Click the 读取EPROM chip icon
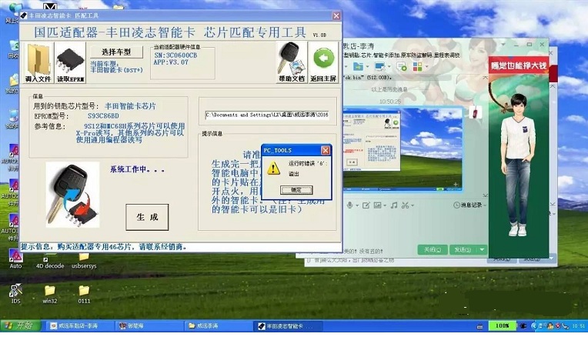Image resolution: width=588 pixels, height=337 pixels. [x=71, y=62]
